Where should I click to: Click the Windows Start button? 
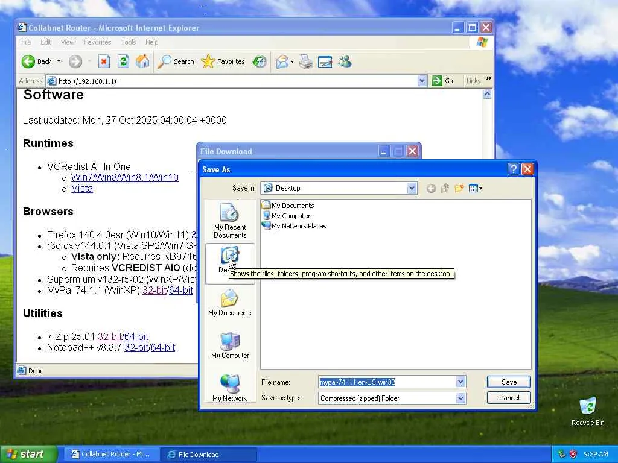[x=28, y=454]
